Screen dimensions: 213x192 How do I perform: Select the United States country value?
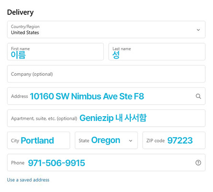pyautogui.click(x=25, y=33)
